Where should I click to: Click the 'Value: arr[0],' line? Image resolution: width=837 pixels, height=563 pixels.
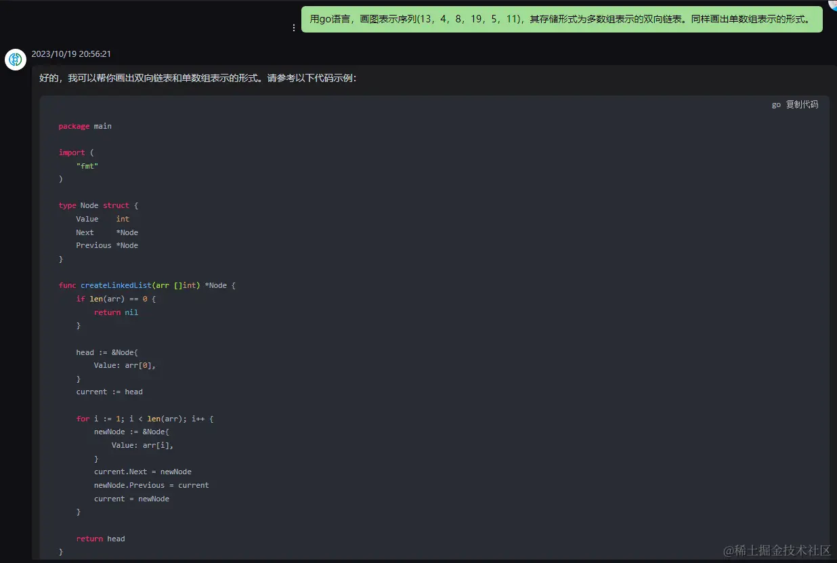tap(125, 365)
